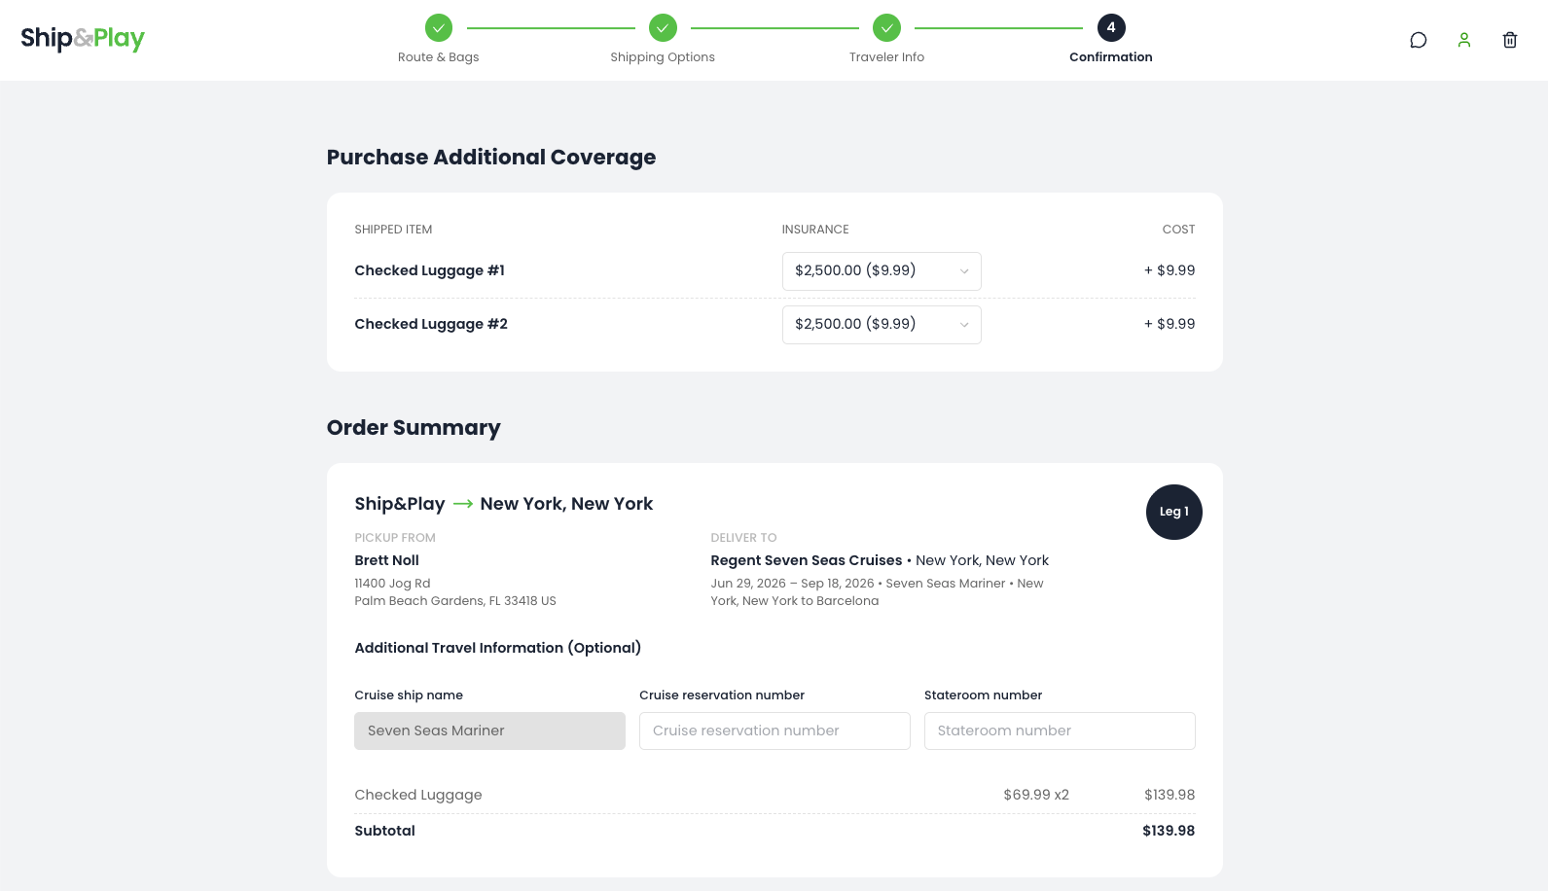Click the green arrow before New York
Viewport: 1548px width, 891px height.
(463, 504)
